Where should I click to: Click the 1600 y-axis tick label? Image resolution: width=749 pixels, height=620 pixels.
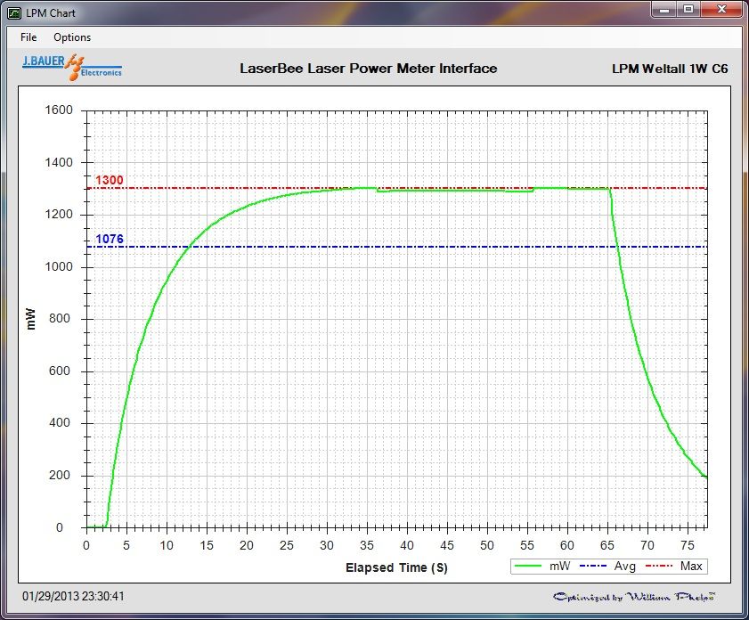[59, 110]
